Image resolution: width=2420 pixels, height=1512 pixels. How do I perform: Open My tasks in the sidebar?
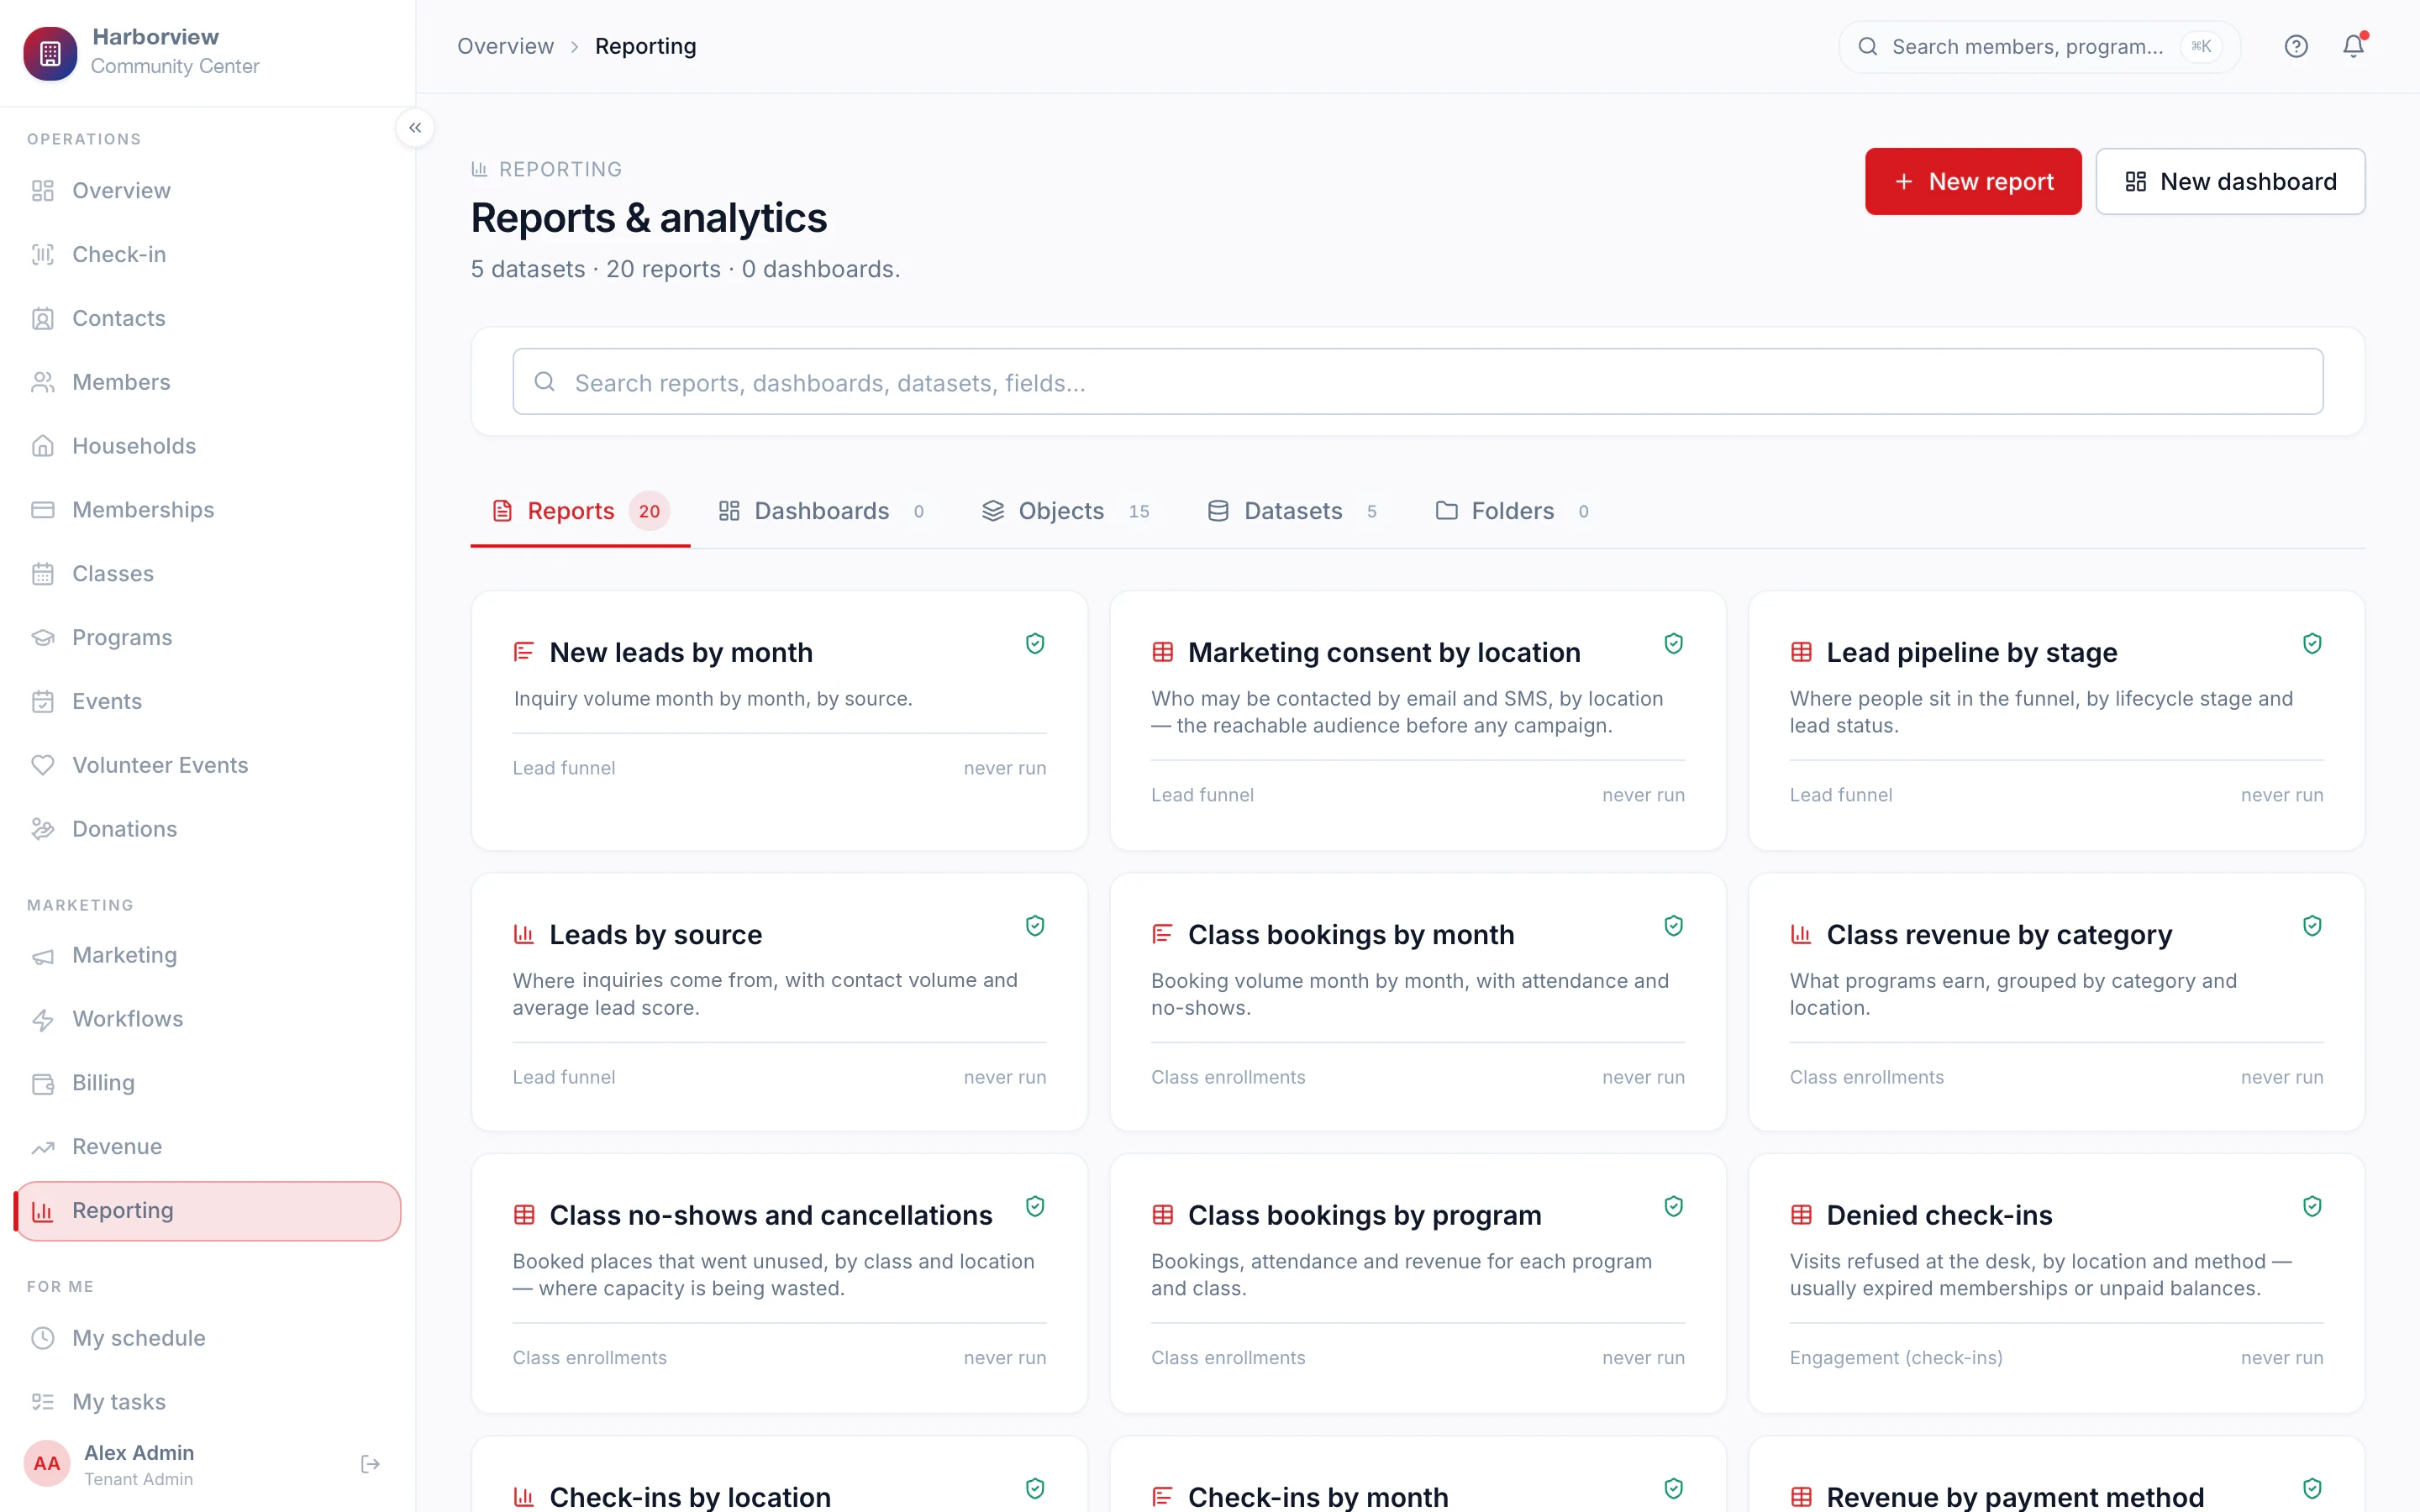[x=208, y=1402]
